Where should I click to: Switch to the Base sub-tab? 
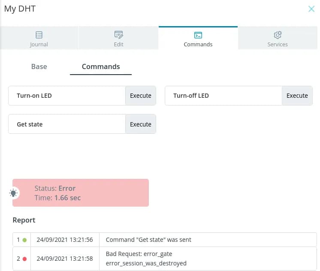coord(39,66)
